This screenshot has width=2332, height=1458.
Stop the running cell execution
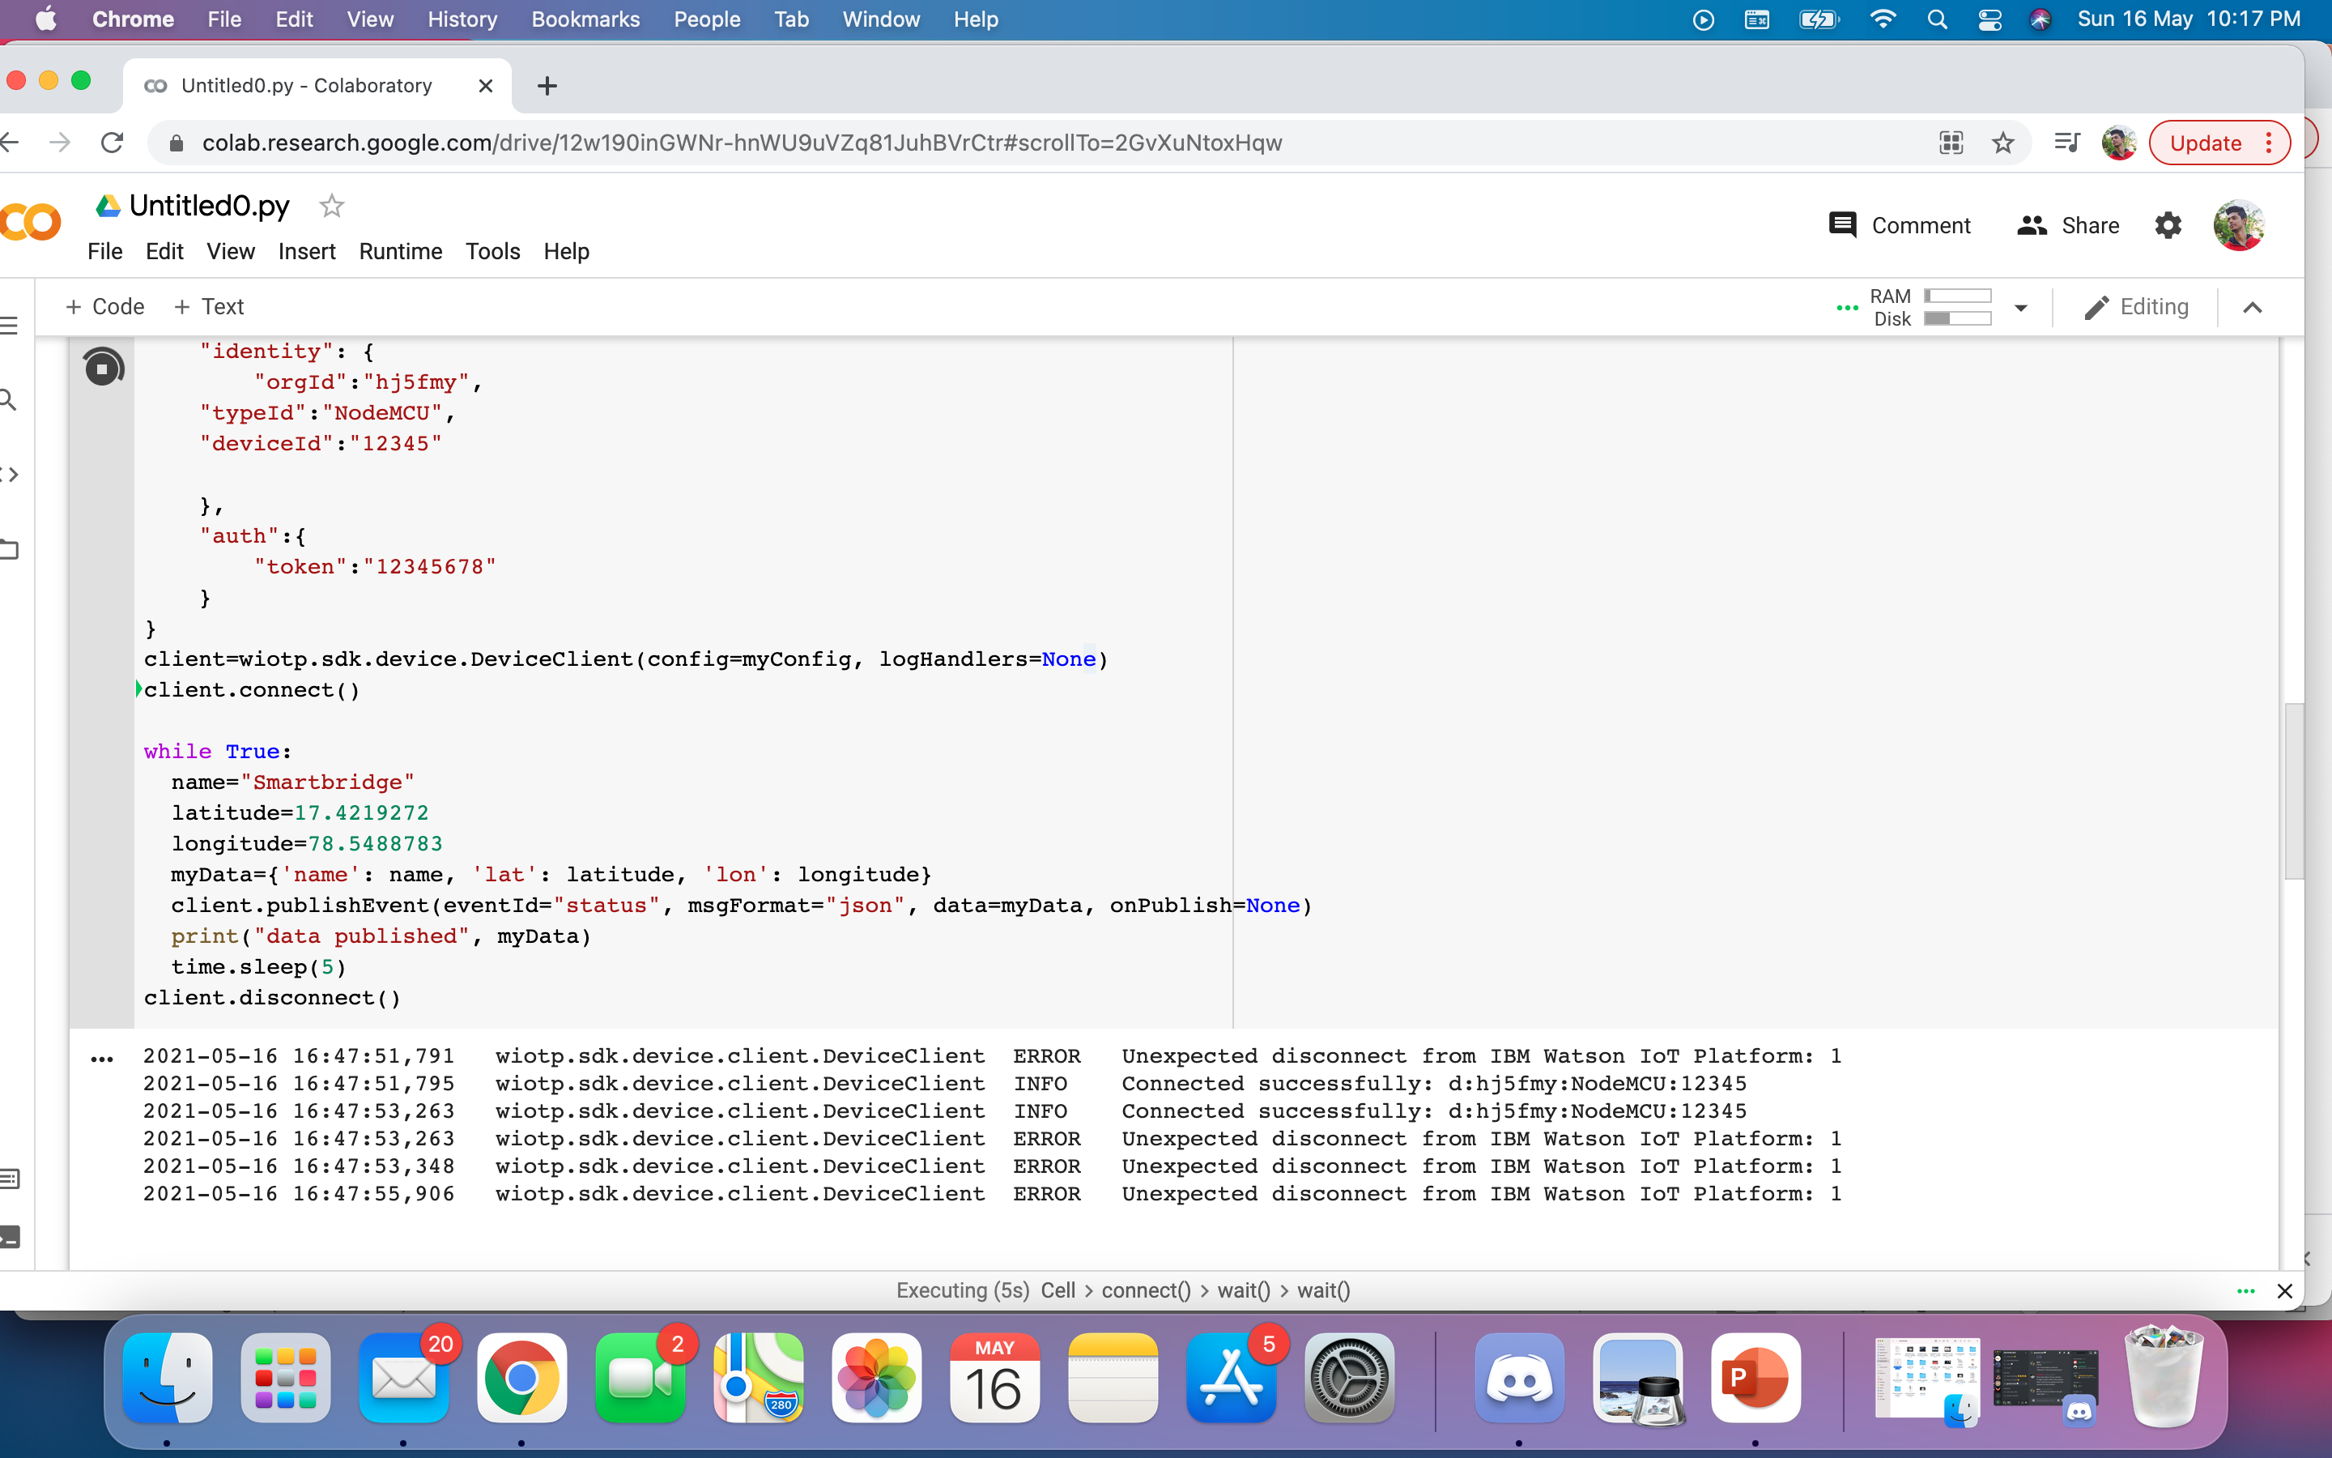tap(103, 368)
